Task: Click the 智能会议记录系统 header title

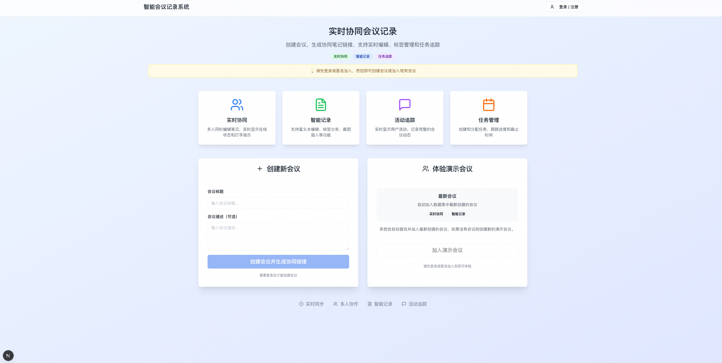Action: tap(166, 7)
